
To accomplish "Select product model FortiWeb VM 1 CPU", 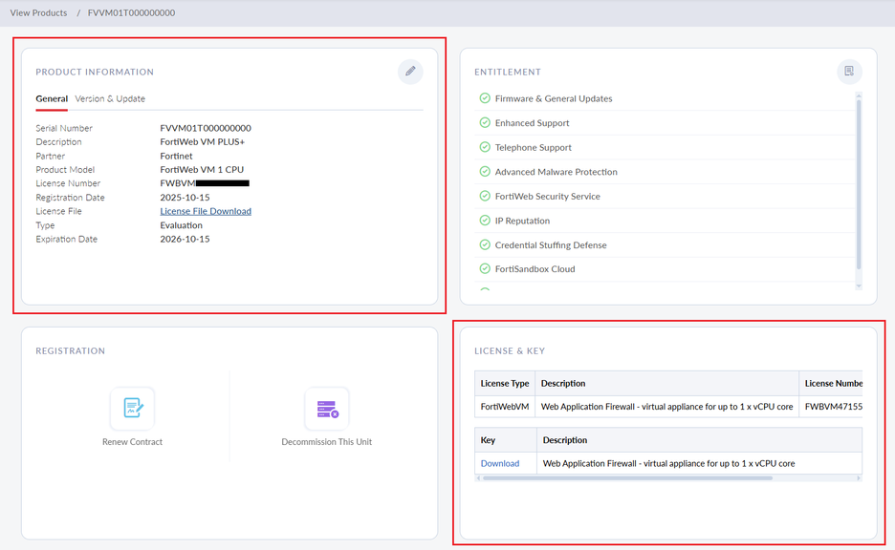I will [x=202, y=169].
